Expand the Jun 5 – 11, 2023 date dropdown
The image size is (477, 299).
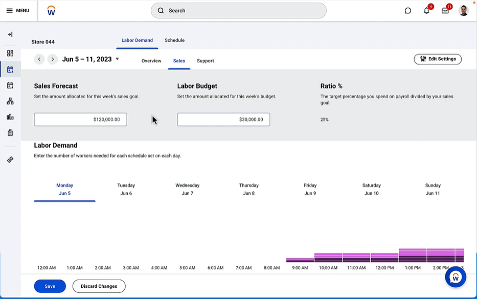click(x=117, y=59)
